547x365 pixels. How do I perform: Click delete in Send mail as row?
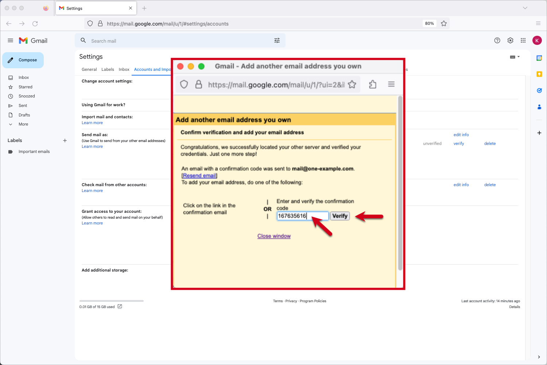(490, 144)
